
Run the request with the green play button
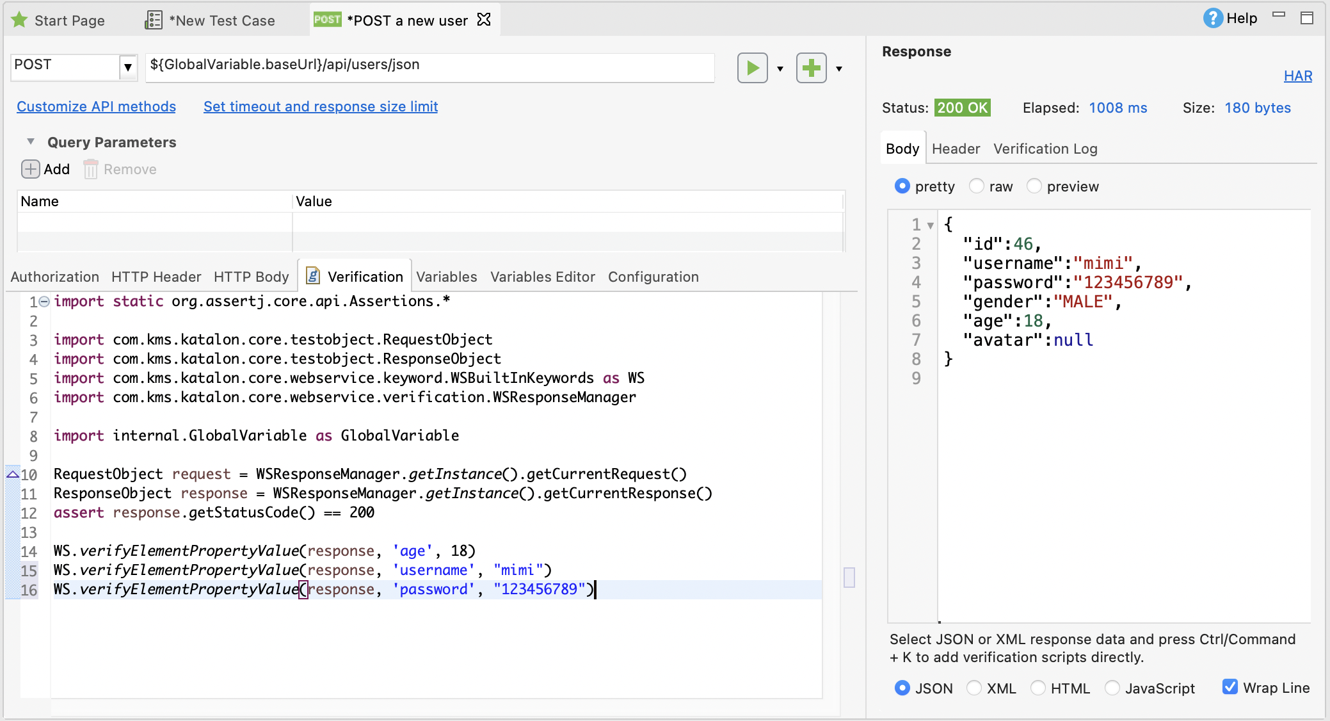(x=753, y=68)
